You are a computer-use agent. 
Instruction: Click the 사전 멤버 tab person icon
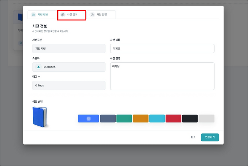pos(63,15)
